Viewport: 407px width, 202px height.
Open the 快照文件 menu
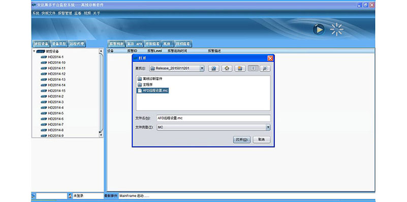tap(49, 13)
